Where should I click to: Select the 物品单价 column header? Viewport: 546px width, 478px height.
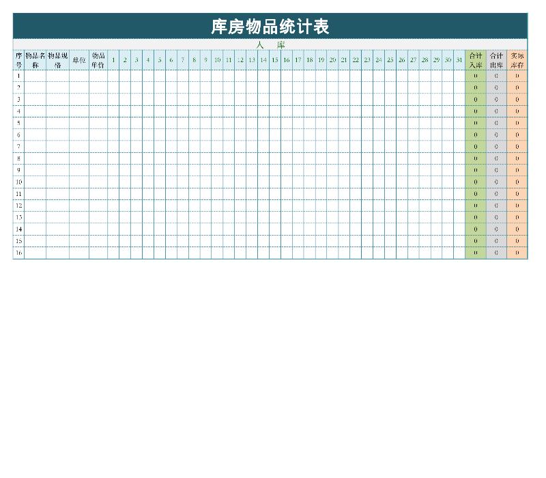tap(98, 60)
